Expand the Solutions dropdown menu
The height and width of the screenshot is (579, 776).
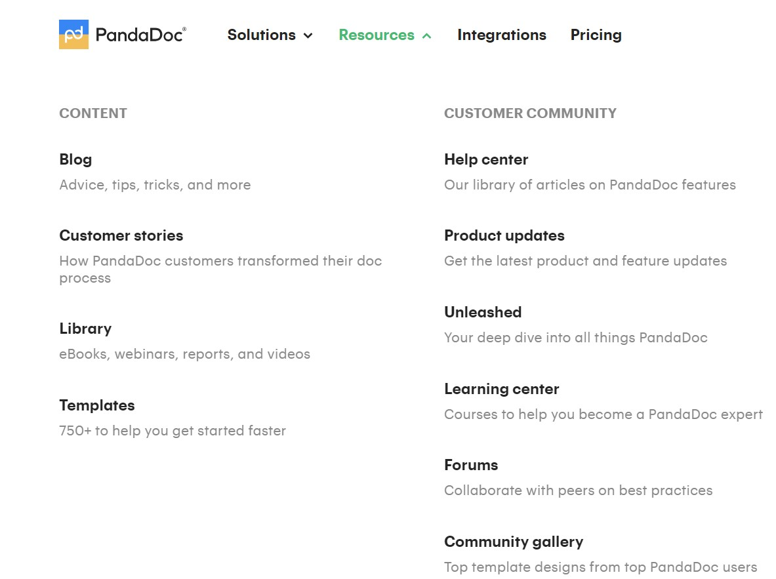pos(270,35)
